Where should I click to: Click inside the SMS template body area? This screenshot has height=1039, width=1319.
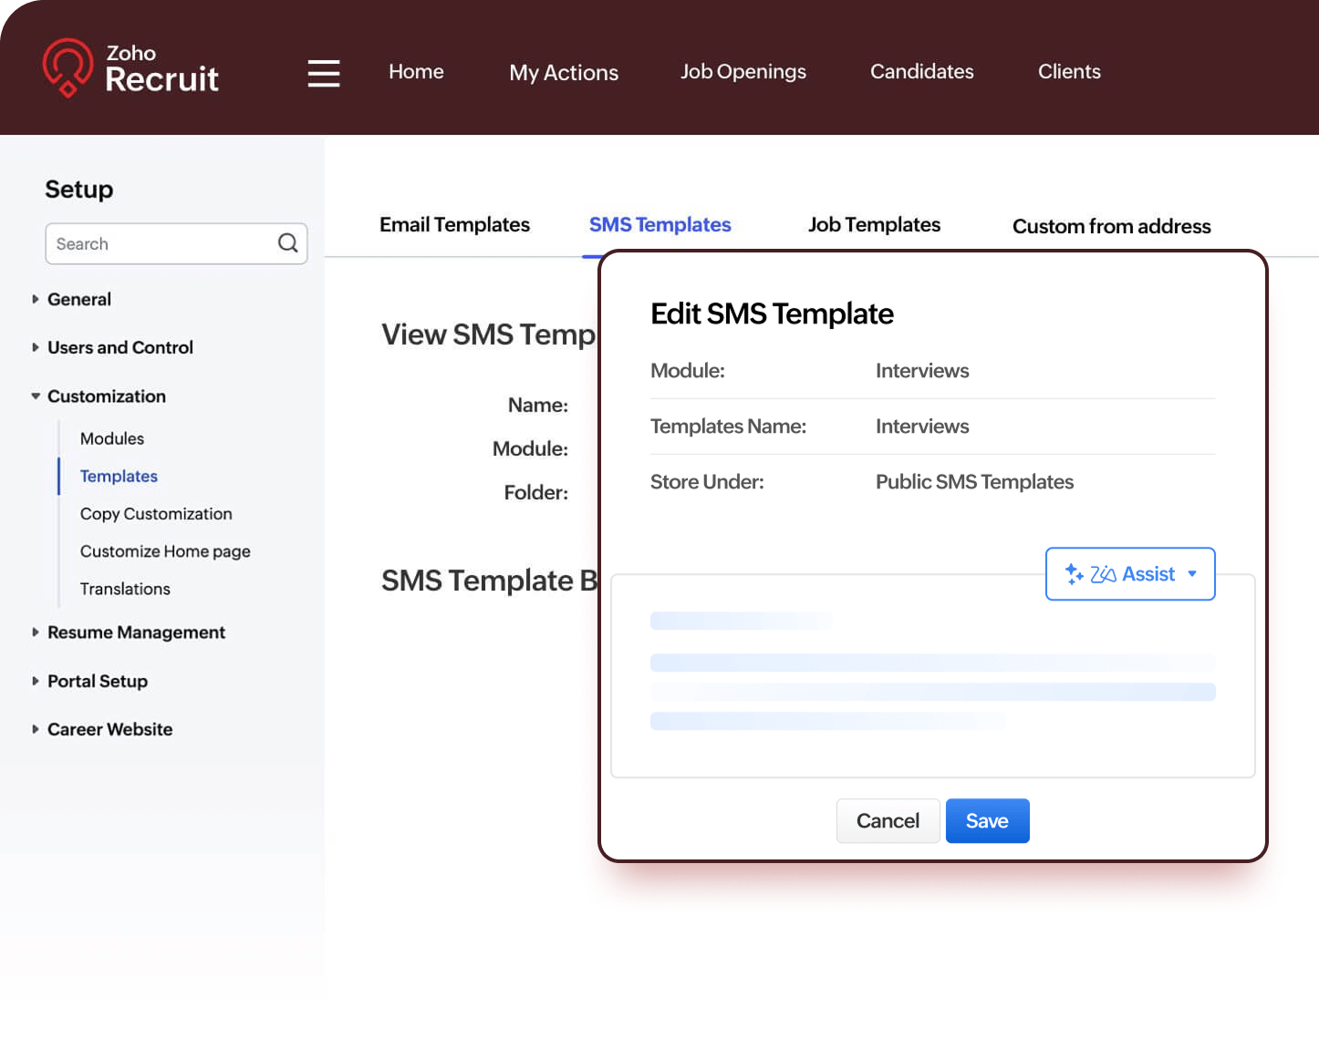point(932,675)
